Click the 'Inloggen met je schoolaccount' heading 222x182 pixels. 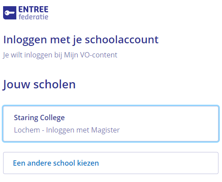pos(81,40)
